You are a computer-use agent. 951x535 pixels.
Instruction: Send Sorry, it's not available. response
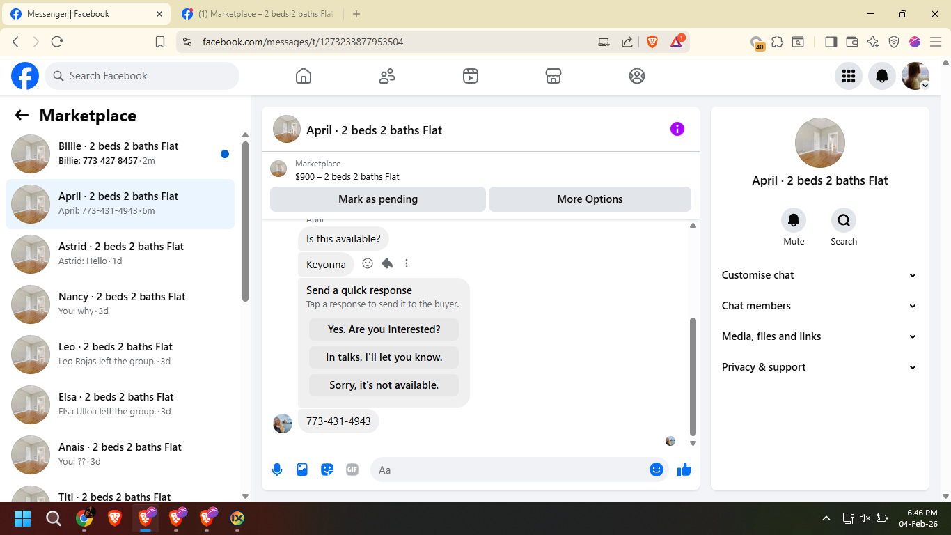coord(384,385)
